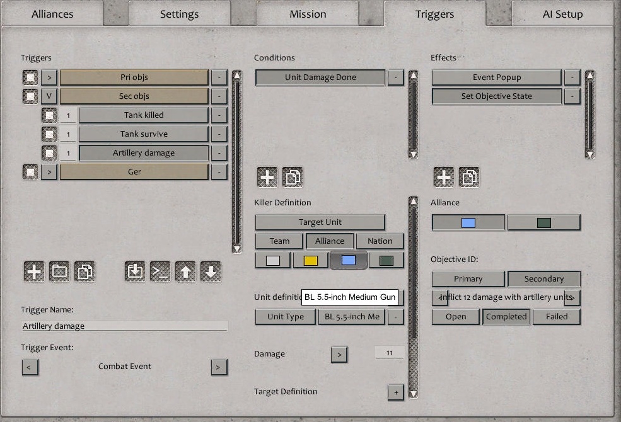The height and width of the screenshot is (422, 621).
Task: Collapse the Pri objs trigger group
Action: pyautogui.click(x=49, y=77)
